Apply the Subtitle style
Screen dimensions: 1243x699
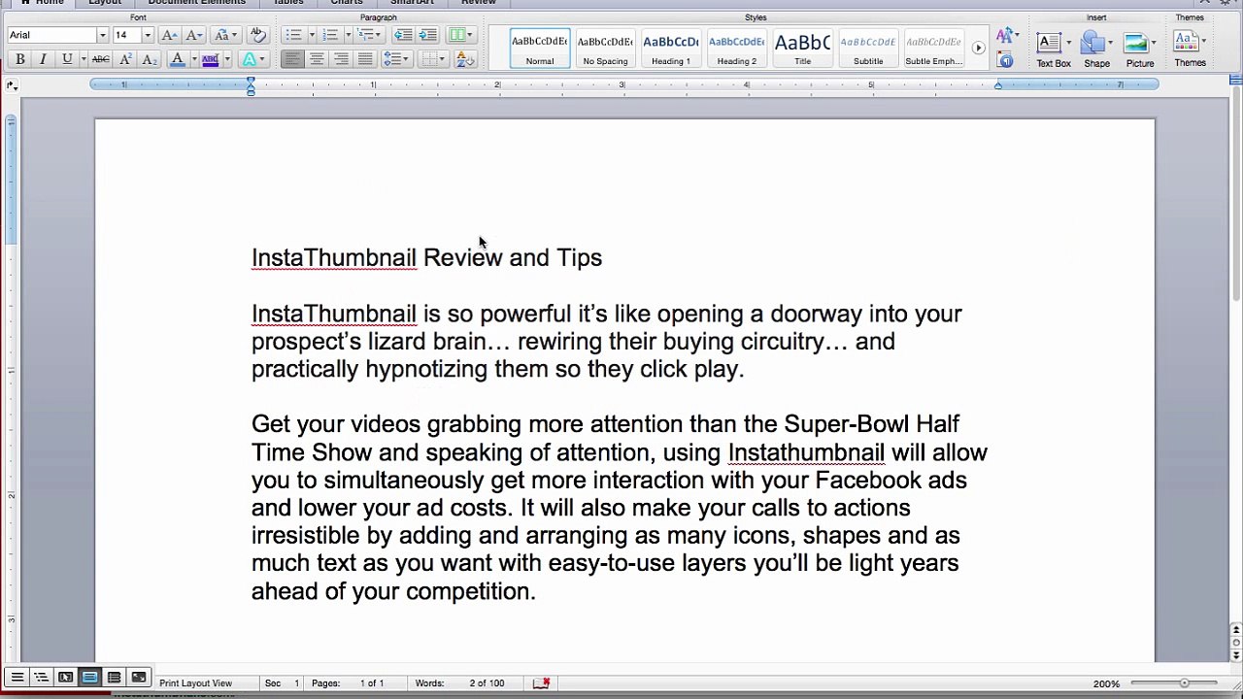[868, 50]
